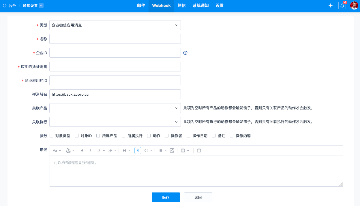Click the paragraph mark icon
The width and height of the screenshot is (360, 206).
[x=138, y=150]
